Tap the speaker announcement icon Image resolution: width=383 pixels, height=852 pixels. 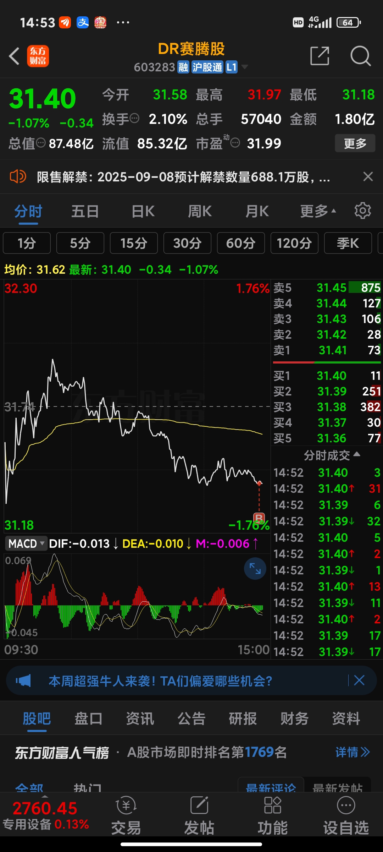coord(18,176)
